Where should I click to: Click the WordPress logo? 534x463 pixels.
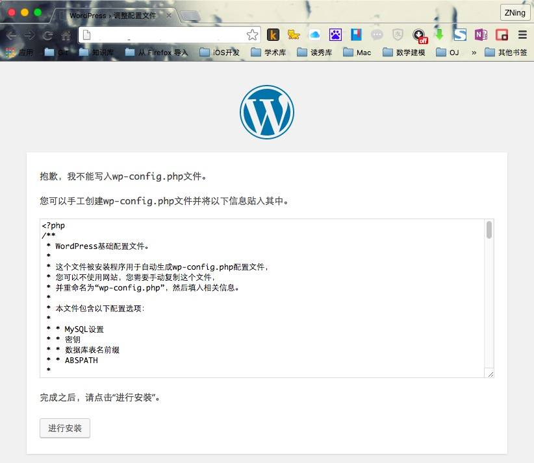267,112
